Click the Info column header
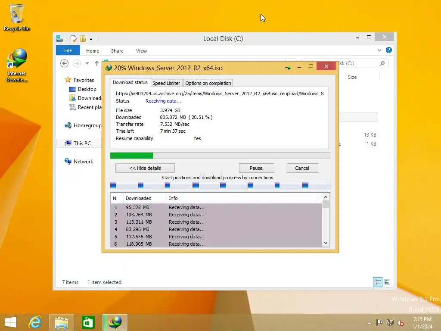 tap(242, 198)
